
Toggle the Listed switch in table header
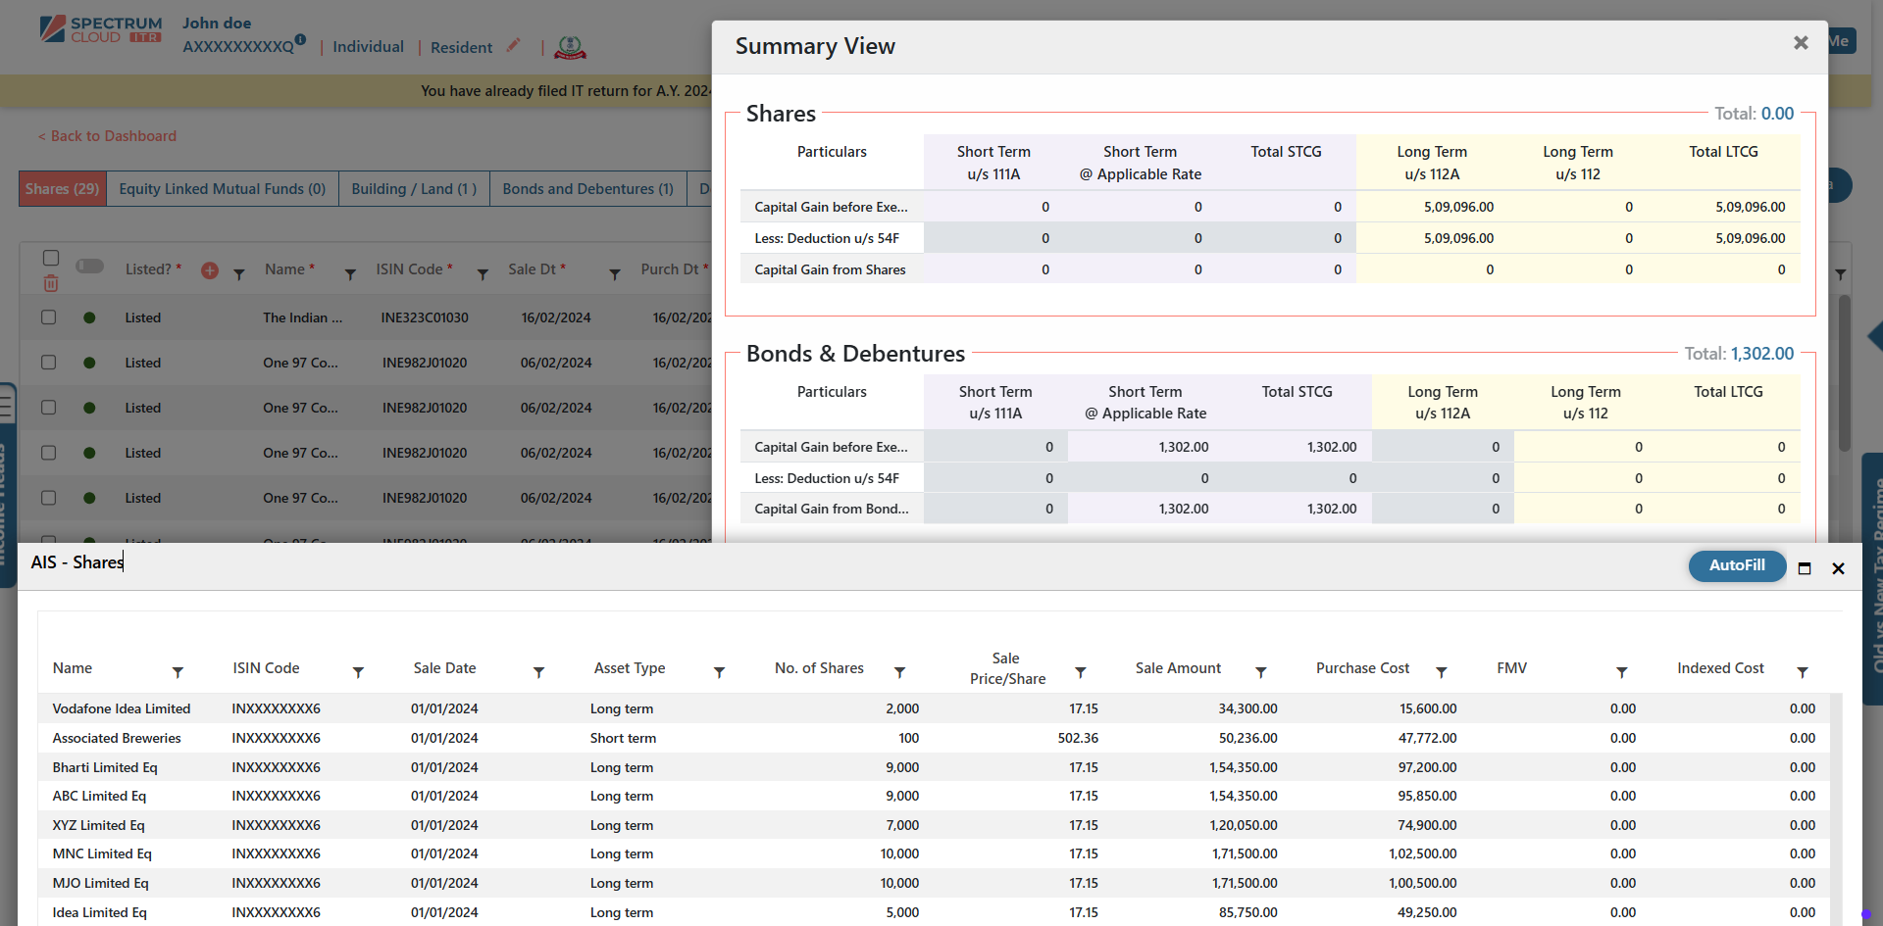(90, 267)
